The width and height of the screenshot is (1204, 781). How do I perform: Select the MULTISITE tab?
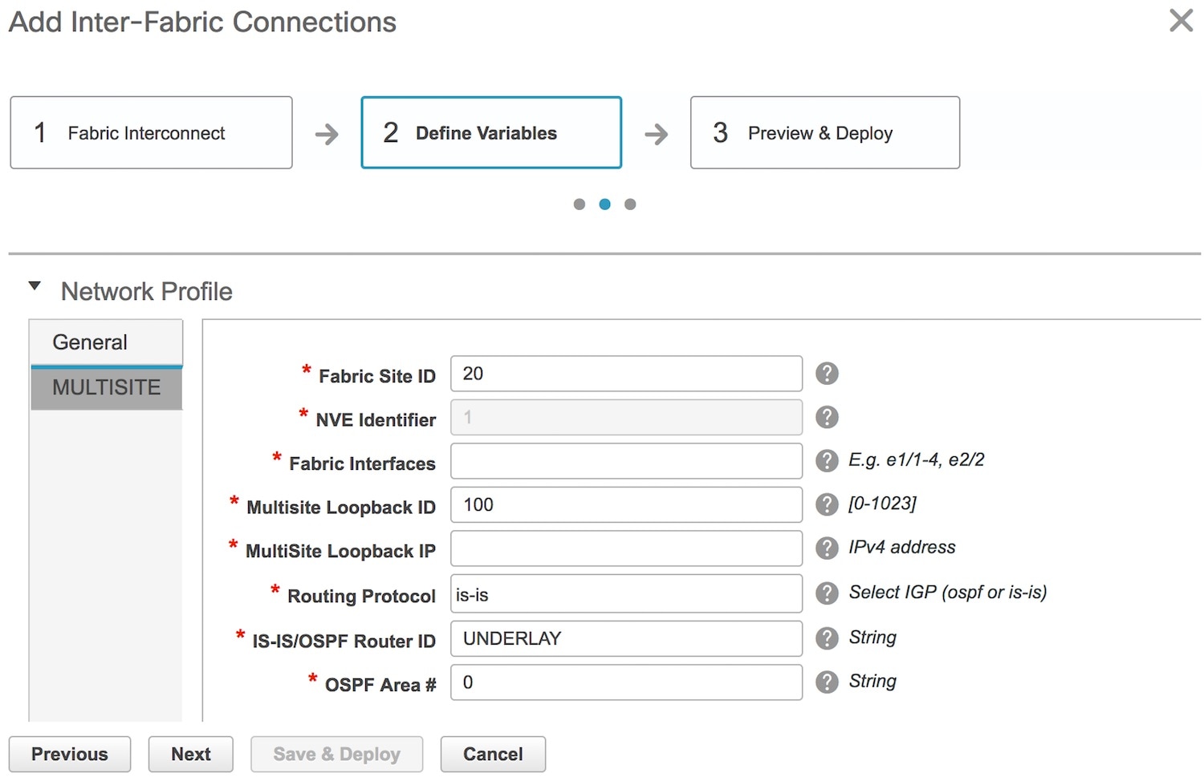tap(106, 388)
